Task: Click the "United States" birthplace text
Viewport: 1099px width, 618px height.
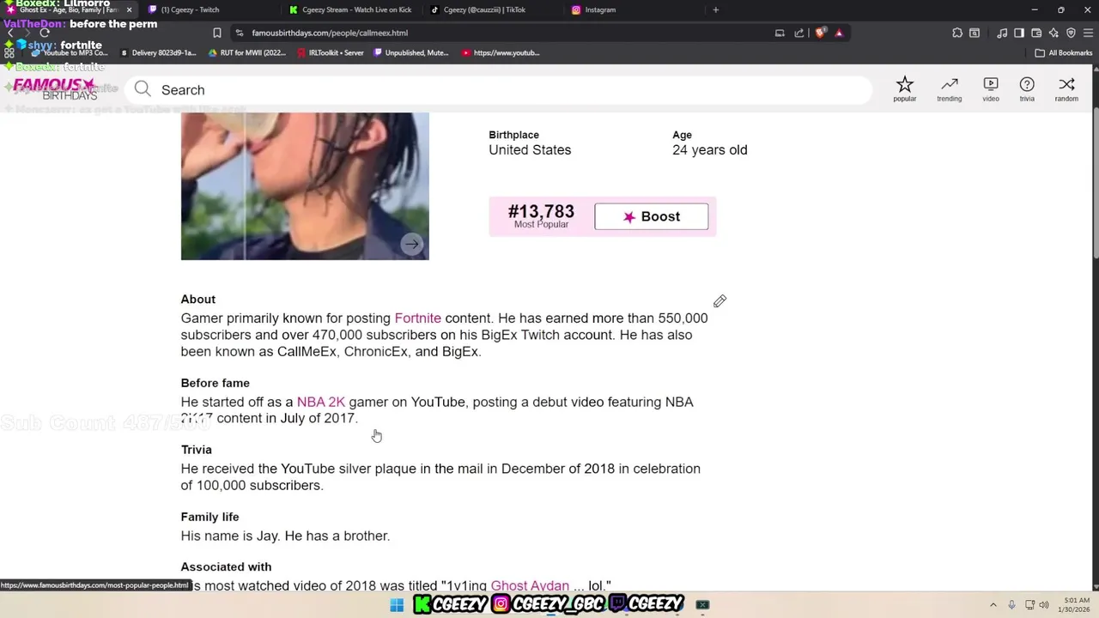Action: coord(530,150)
